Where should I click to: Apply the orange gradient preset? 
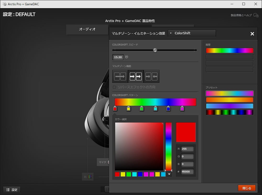(x=230, y=100)
